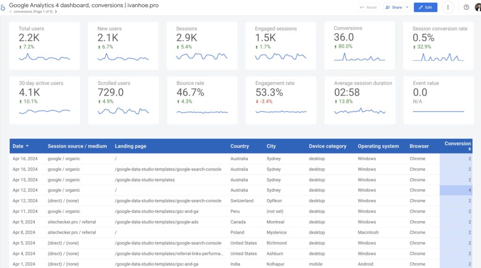Select the Engagement rate scorecard

[281, 100]
